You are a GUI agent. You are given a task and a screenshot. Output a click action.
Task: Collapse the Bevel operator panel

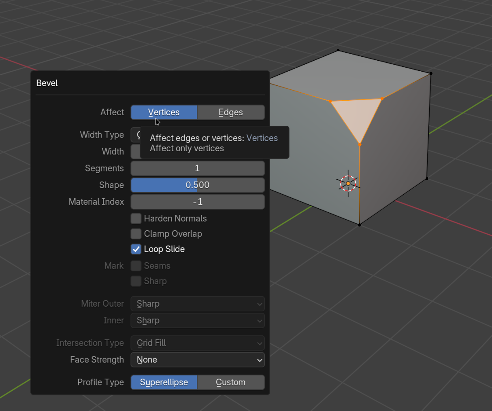(47, 83)
